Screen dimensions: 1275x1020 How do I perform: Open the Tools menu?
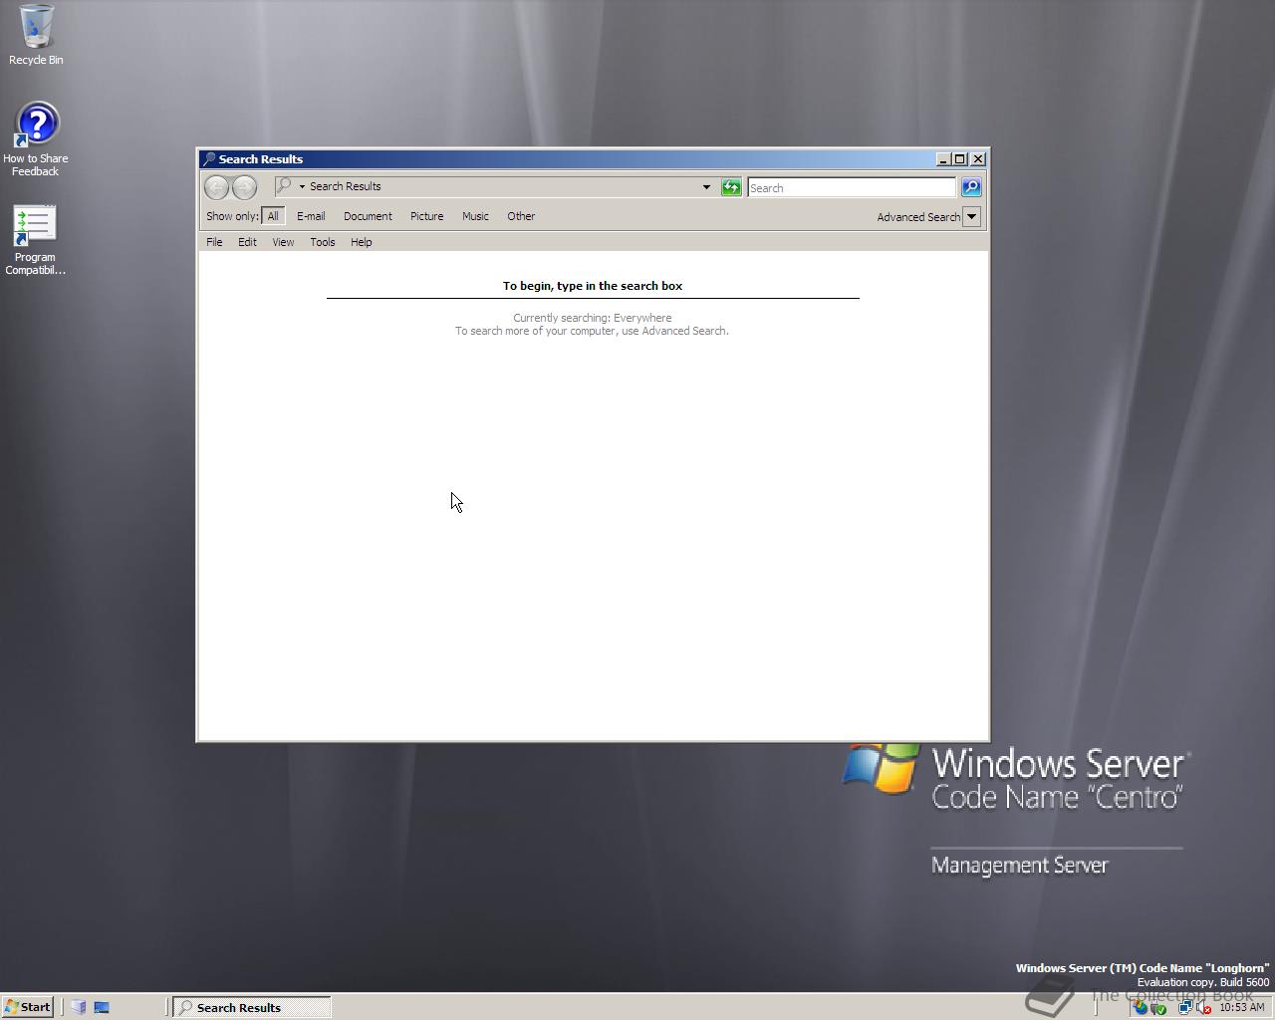pyautogui.click(x=322, y=242)
